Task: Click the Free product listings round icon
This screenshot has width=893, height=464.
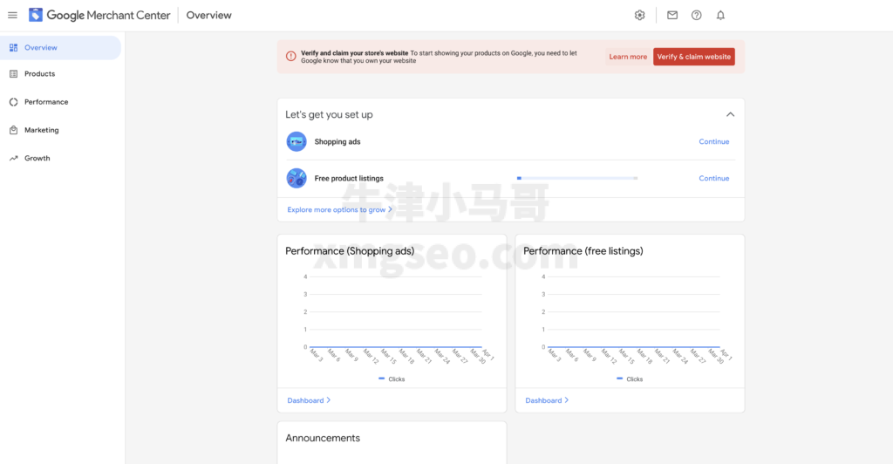Action: (x=297, y=178)
